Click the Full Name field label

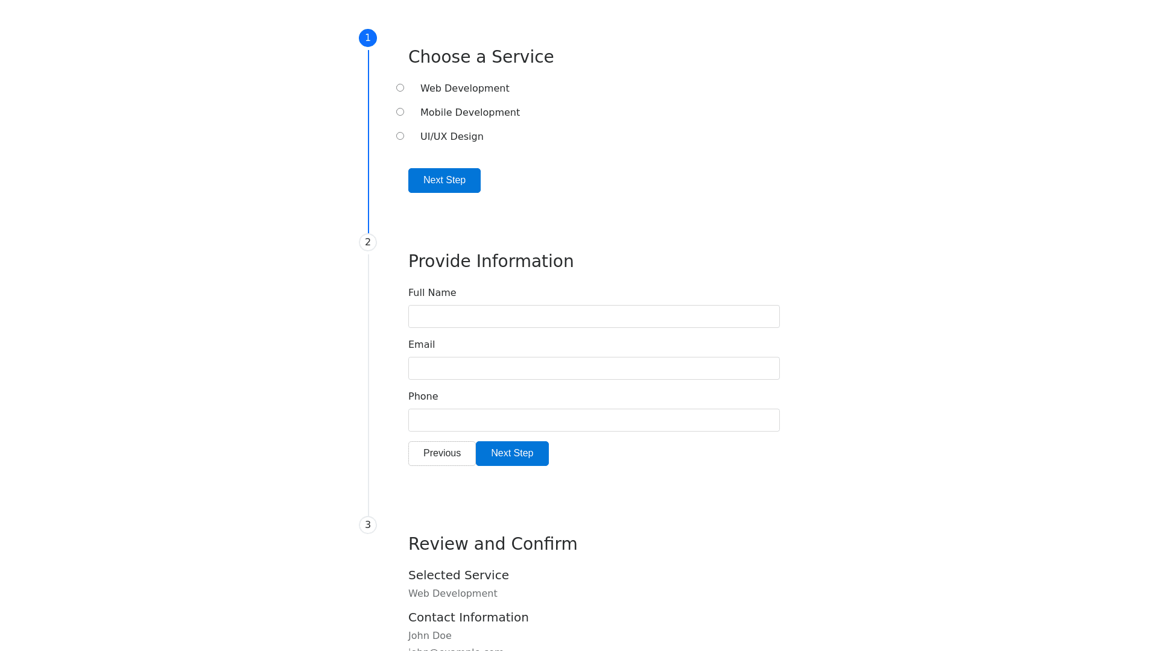[x=432, y=293]
